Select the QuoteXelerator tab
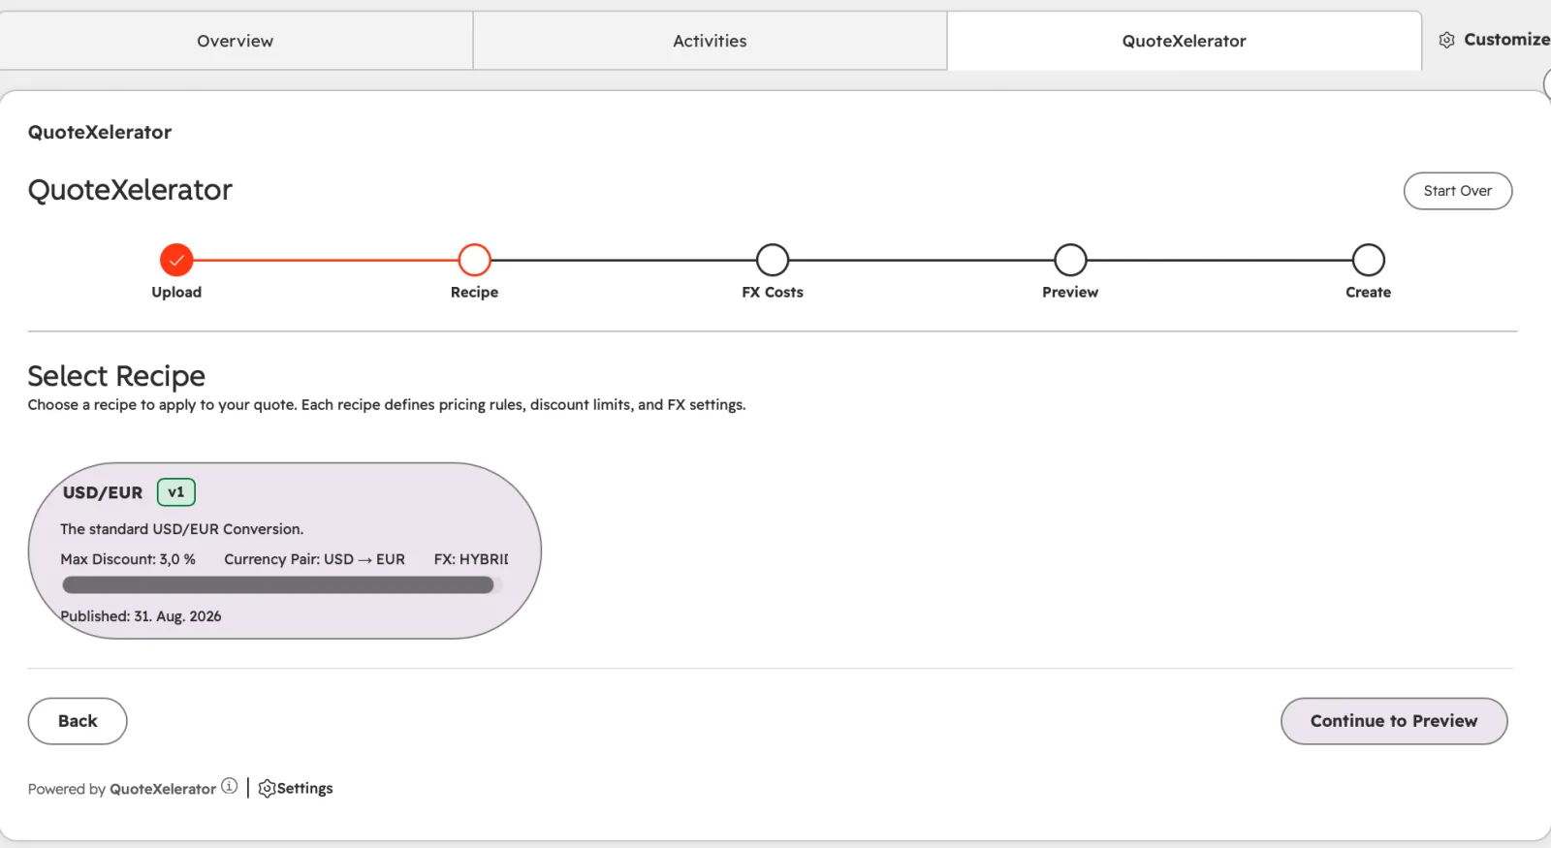This screenshot has width=1551, height=848. coord(1184,41)
